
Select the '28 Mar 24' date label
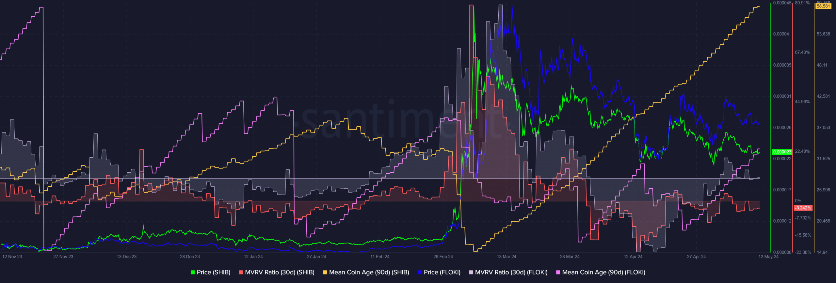pyautogui.click(x=570, y=257)
